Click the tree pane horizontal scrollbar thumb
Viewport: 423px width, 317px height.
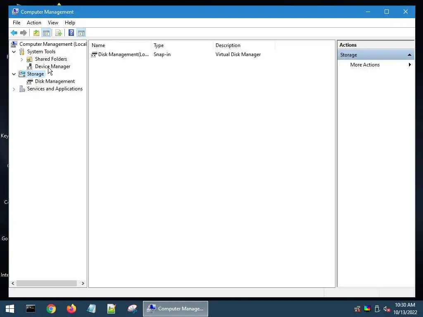click(x=46, y=283)
